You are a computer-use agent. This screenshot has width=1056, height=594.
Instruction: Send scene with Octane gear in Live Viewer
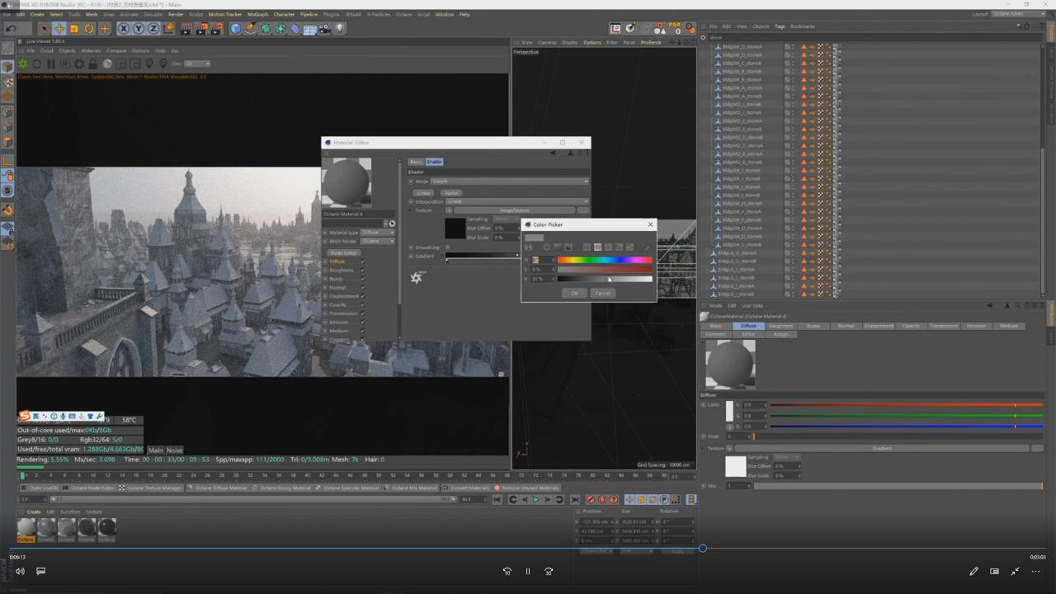[23, 64]
